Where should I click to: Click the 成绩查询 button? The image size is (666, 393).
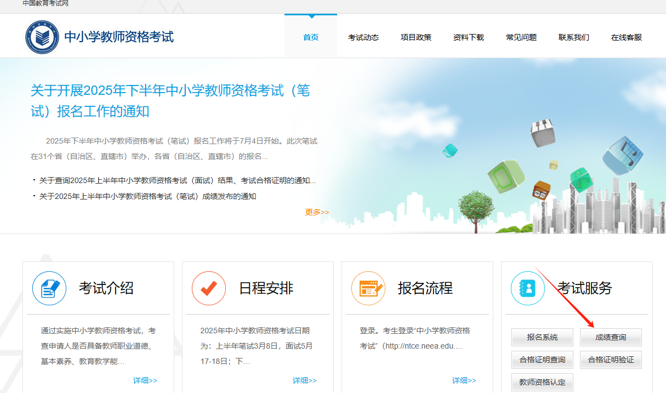click(x=611, y=337)
